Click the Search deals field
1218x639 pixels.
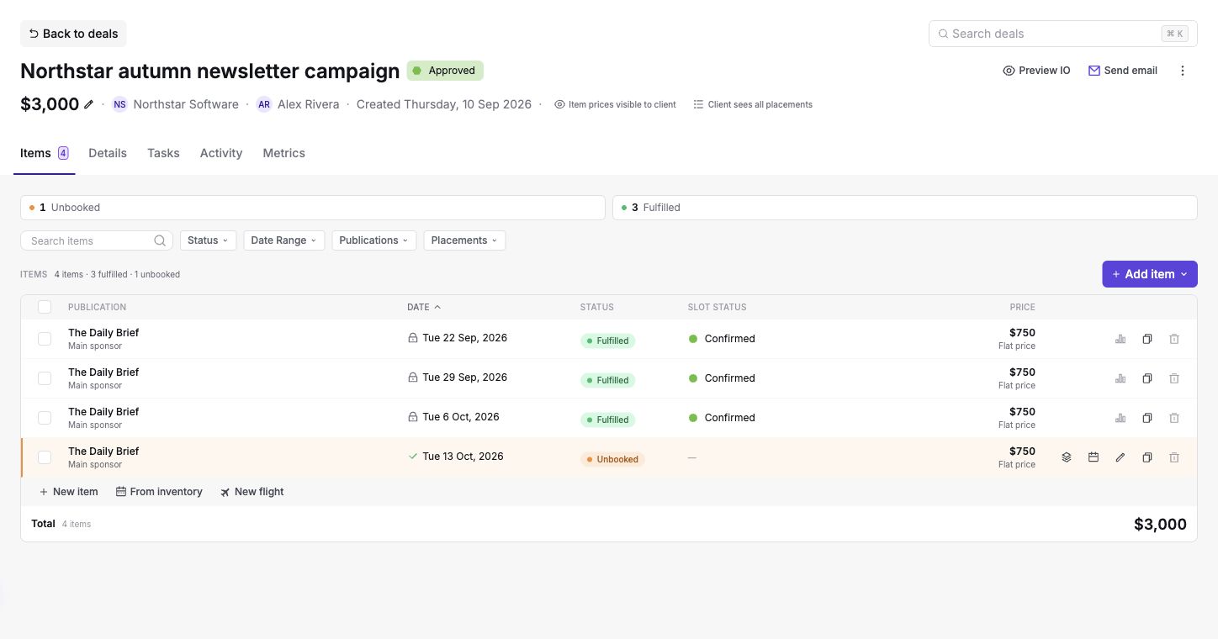1063,34
